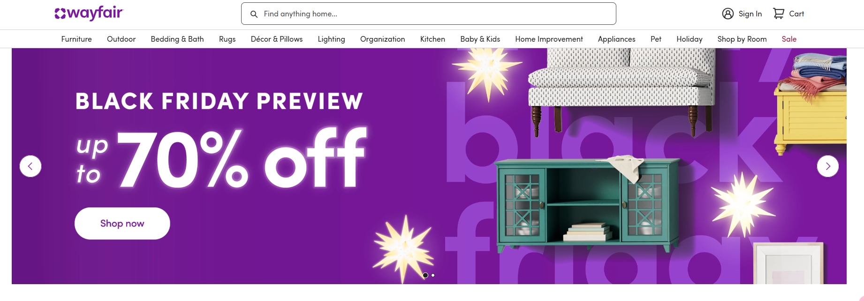Expand the Décor & Pillows menu
This screenshot has width=864, height=301.
pyautogui.click(x=277, y=39)
